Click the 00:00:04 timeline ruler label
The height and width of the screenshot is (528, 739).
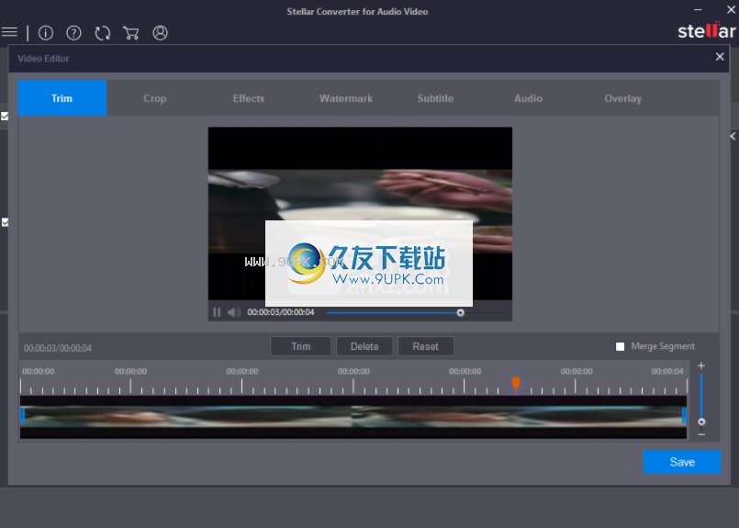[667, 372]
